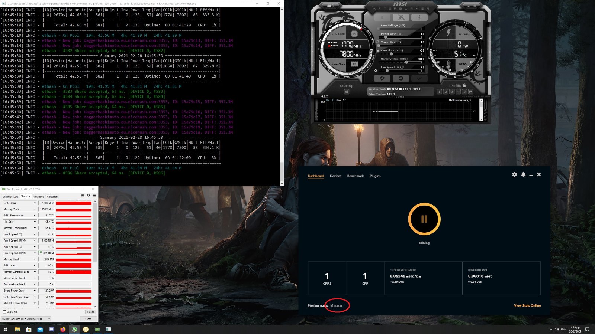
Task: Adjust the Power Limit slider in Afterburner
Action: pos(401,37)
